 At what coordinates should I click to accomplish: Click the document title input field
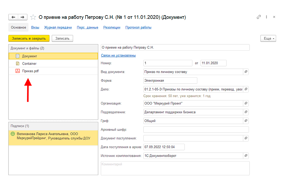click(175, 47)
